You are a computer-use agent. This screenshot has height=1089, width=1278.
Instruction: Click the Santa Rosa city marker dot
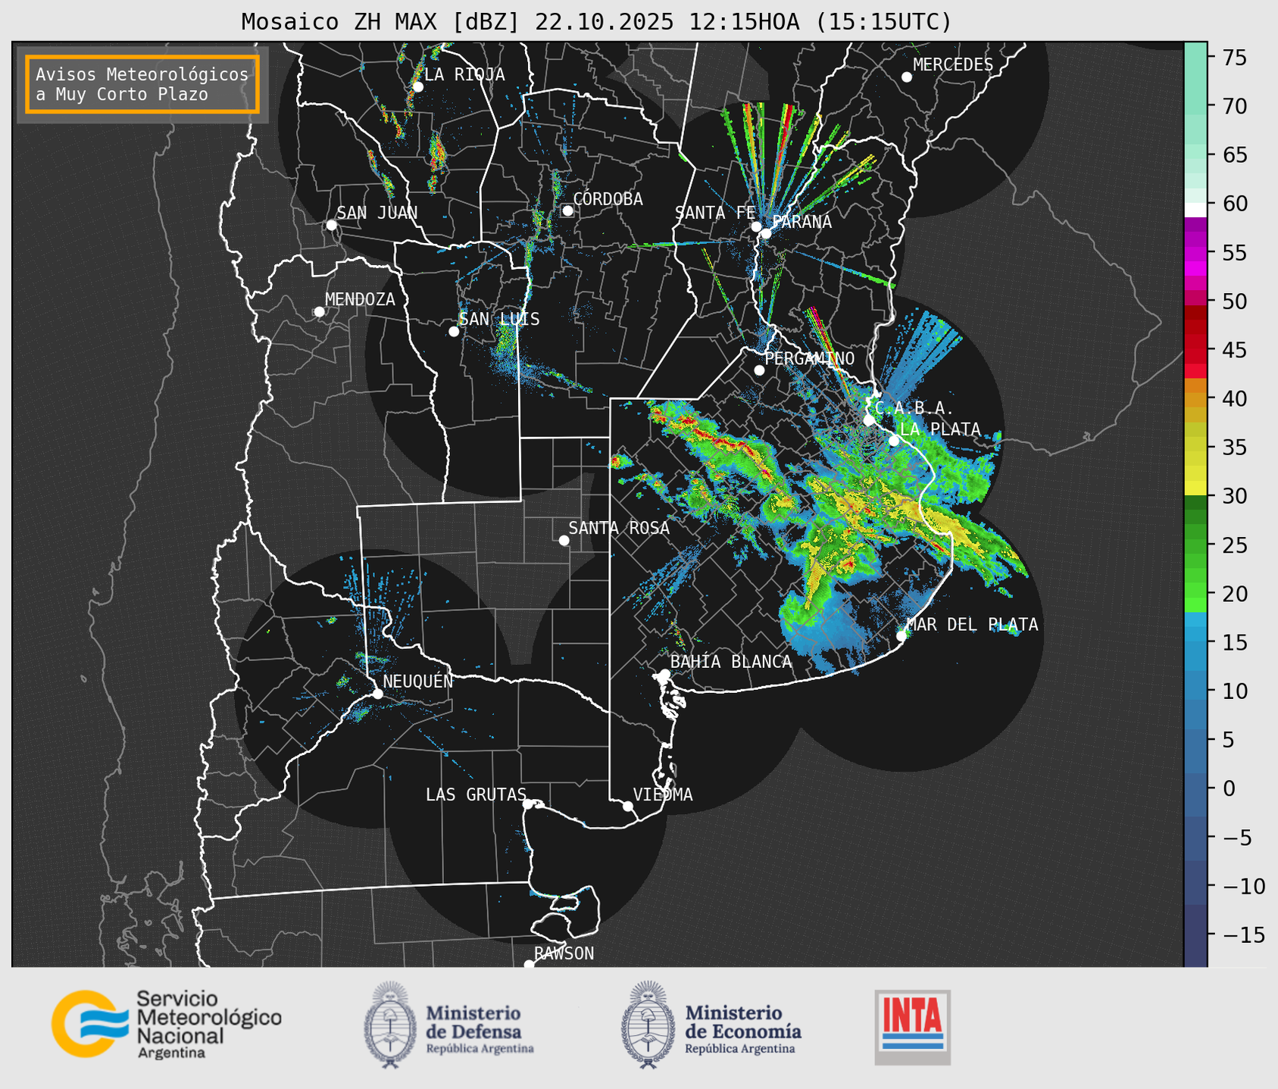point(564,540)
